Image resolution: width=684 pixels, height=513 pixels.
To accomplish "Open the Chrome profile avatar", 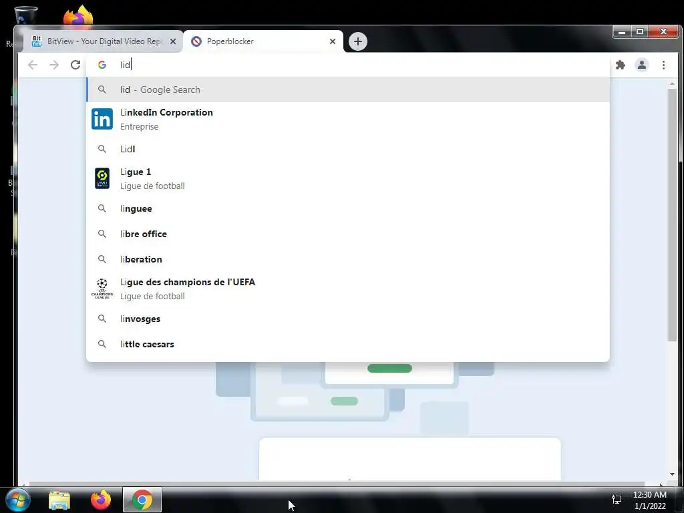I will (642, 65).
